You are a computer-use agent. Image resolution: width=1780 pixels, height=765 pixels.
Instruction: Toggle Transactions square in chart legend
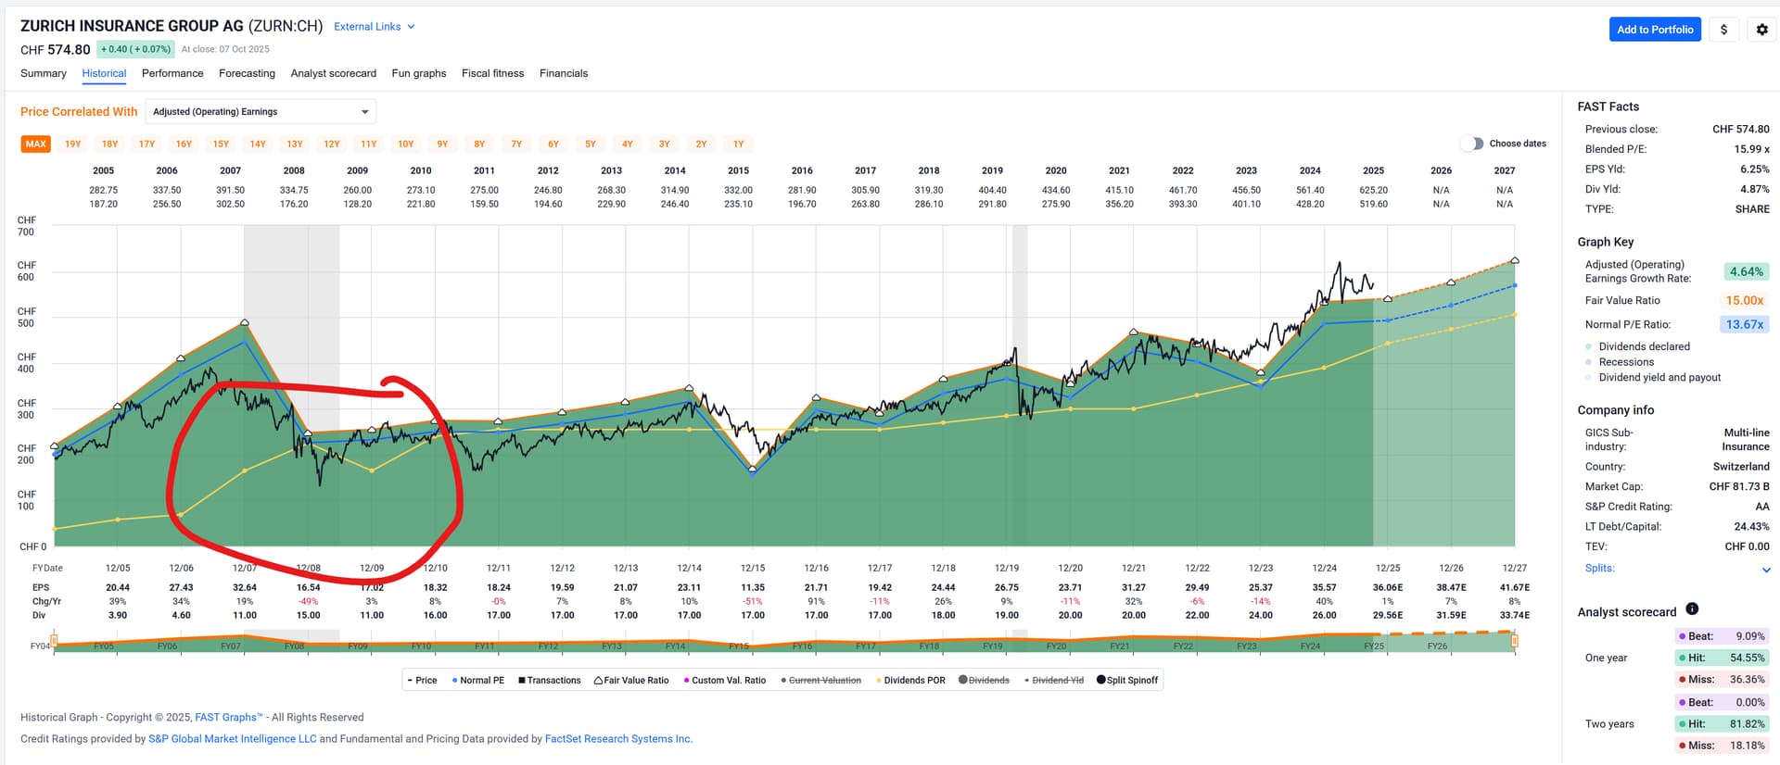549,680
